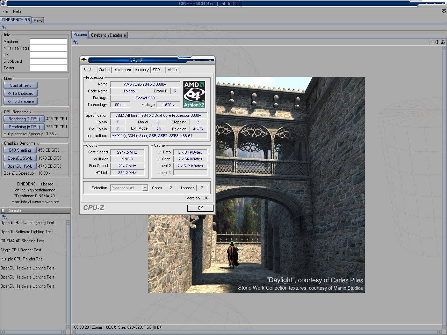Click the 4746 CB-GFX result value

click(x=50, y=166)
